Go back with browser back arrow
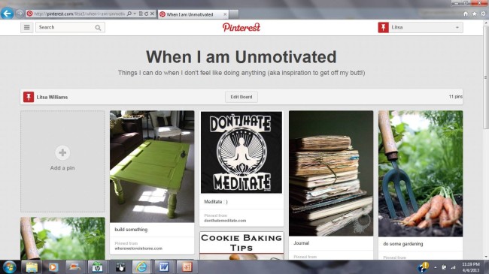 point(7,14)
